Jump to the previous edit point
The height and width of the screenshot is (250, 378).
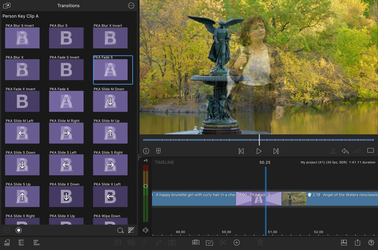[x=241, y=151]
